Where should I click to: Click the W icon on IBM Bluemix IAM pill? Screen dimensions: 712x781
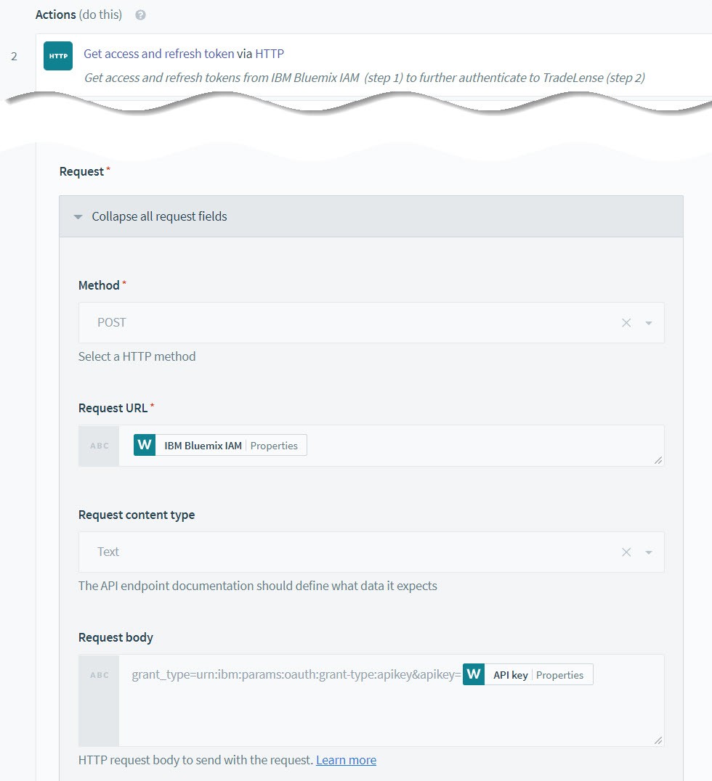point(145,445)
